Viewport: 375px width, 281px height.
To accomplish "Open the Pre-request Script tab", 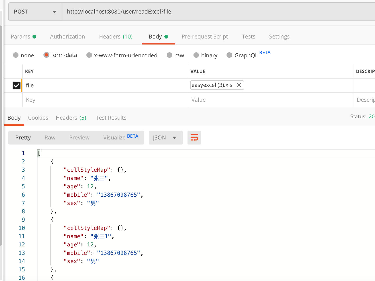I will point(205,37).
